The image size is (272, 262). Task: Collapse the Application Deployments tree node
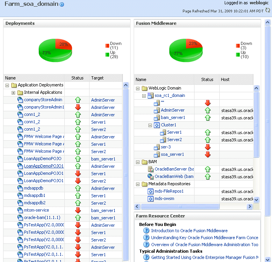[x=7, y=85]
